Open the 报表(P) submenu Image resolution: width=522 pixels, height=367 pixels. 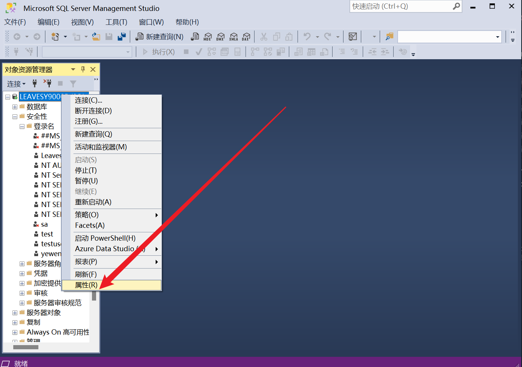(x=112, y=261)
